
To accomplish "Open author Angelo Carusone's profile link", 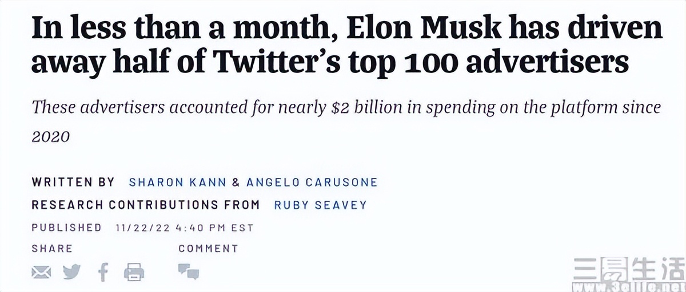I will 312,182.
